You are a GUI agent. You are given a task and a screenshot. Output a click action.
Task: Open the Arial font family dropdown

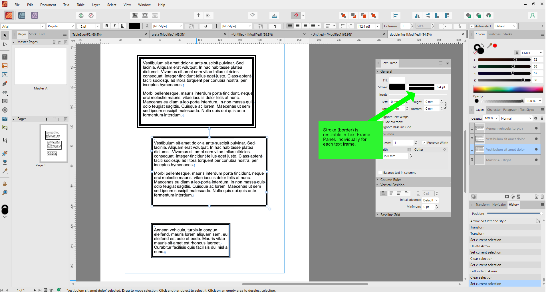43,26
